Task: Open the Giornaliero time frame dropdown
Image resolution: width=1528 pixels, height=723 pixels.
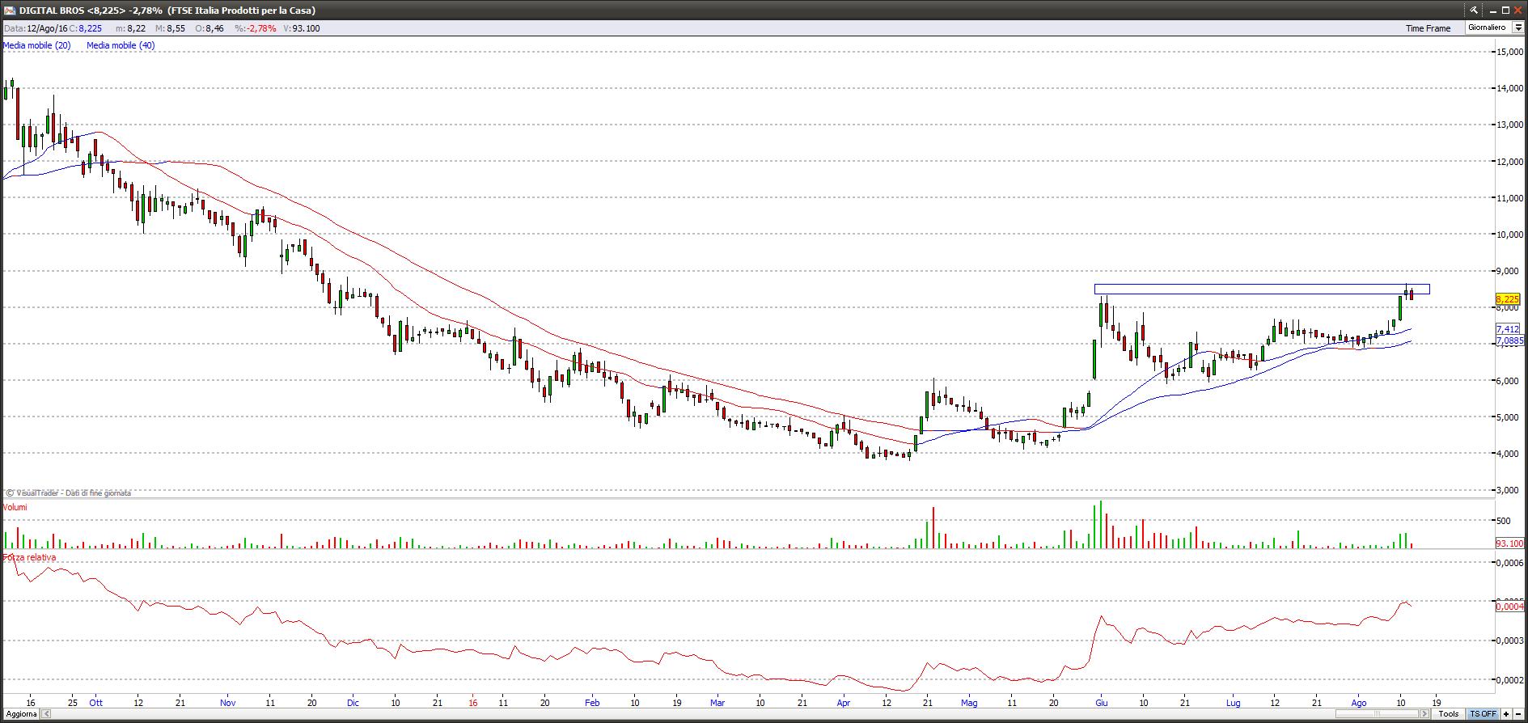Action: [1517, 27]
